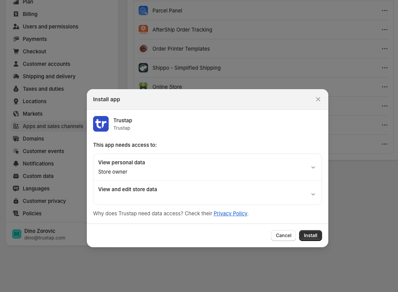Click the Order Printer Templates icon
The height and width of the screenshot is (292, 398).
143,49
